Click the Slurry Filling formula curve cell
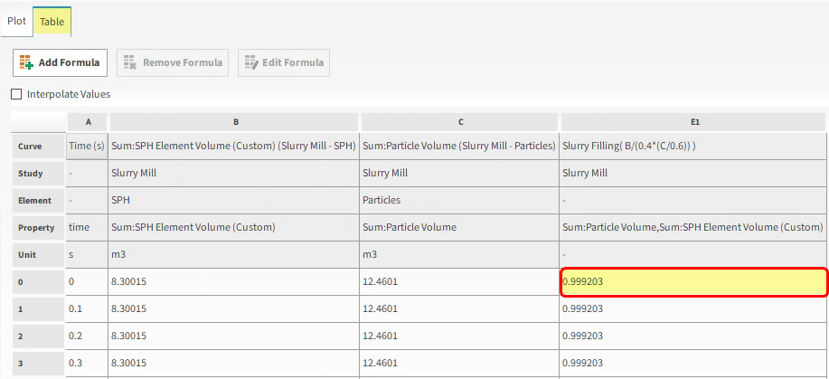This screenshot has height=379, width=829. pos(693,146)
